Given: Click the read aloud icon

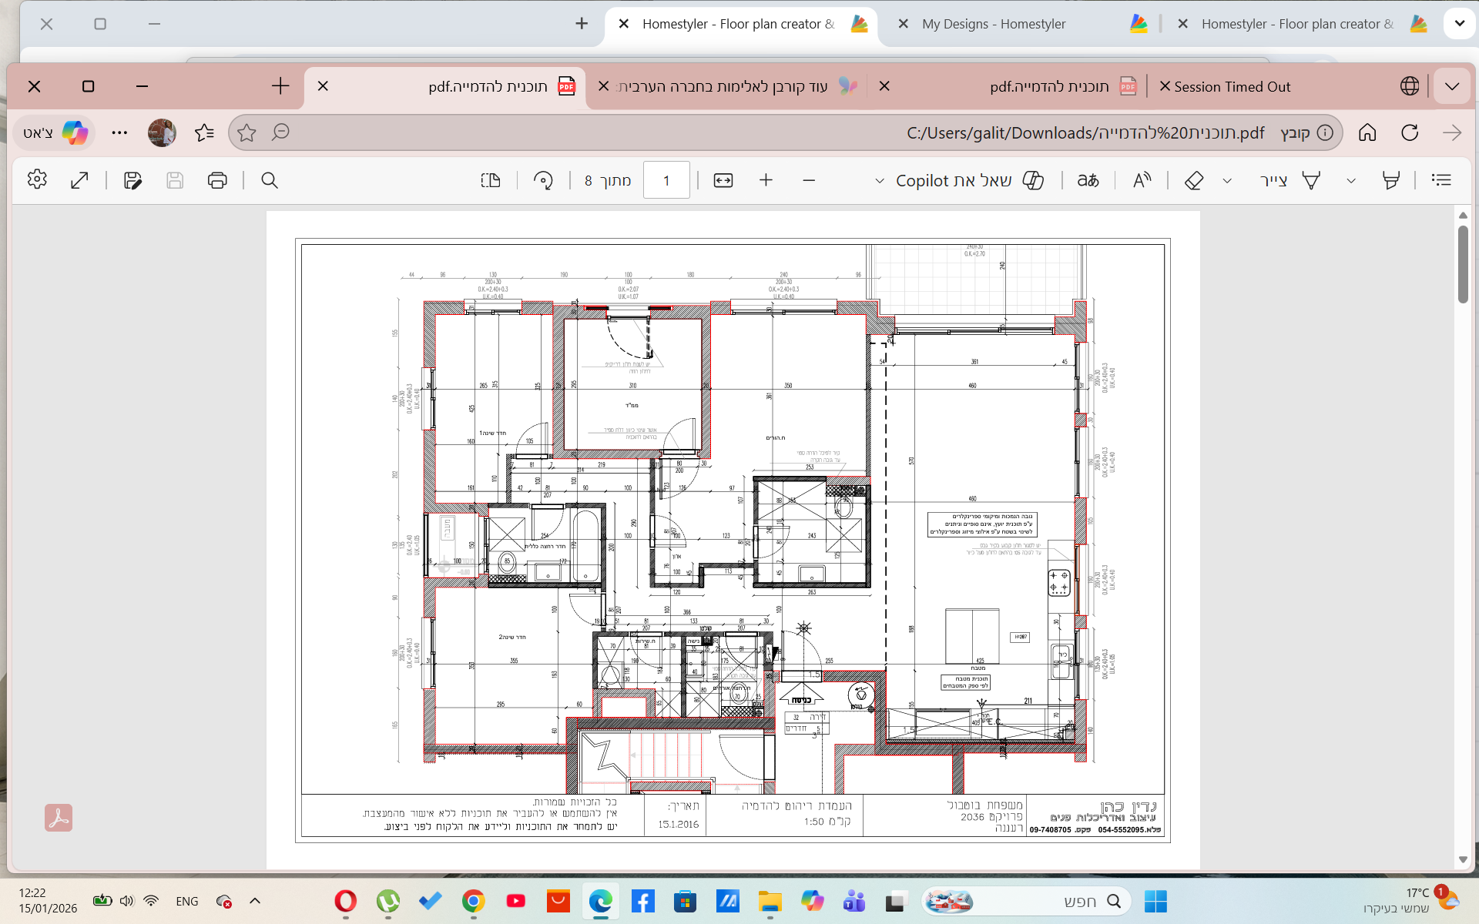Looking at the screenshot, I should tap(1142, 180).
